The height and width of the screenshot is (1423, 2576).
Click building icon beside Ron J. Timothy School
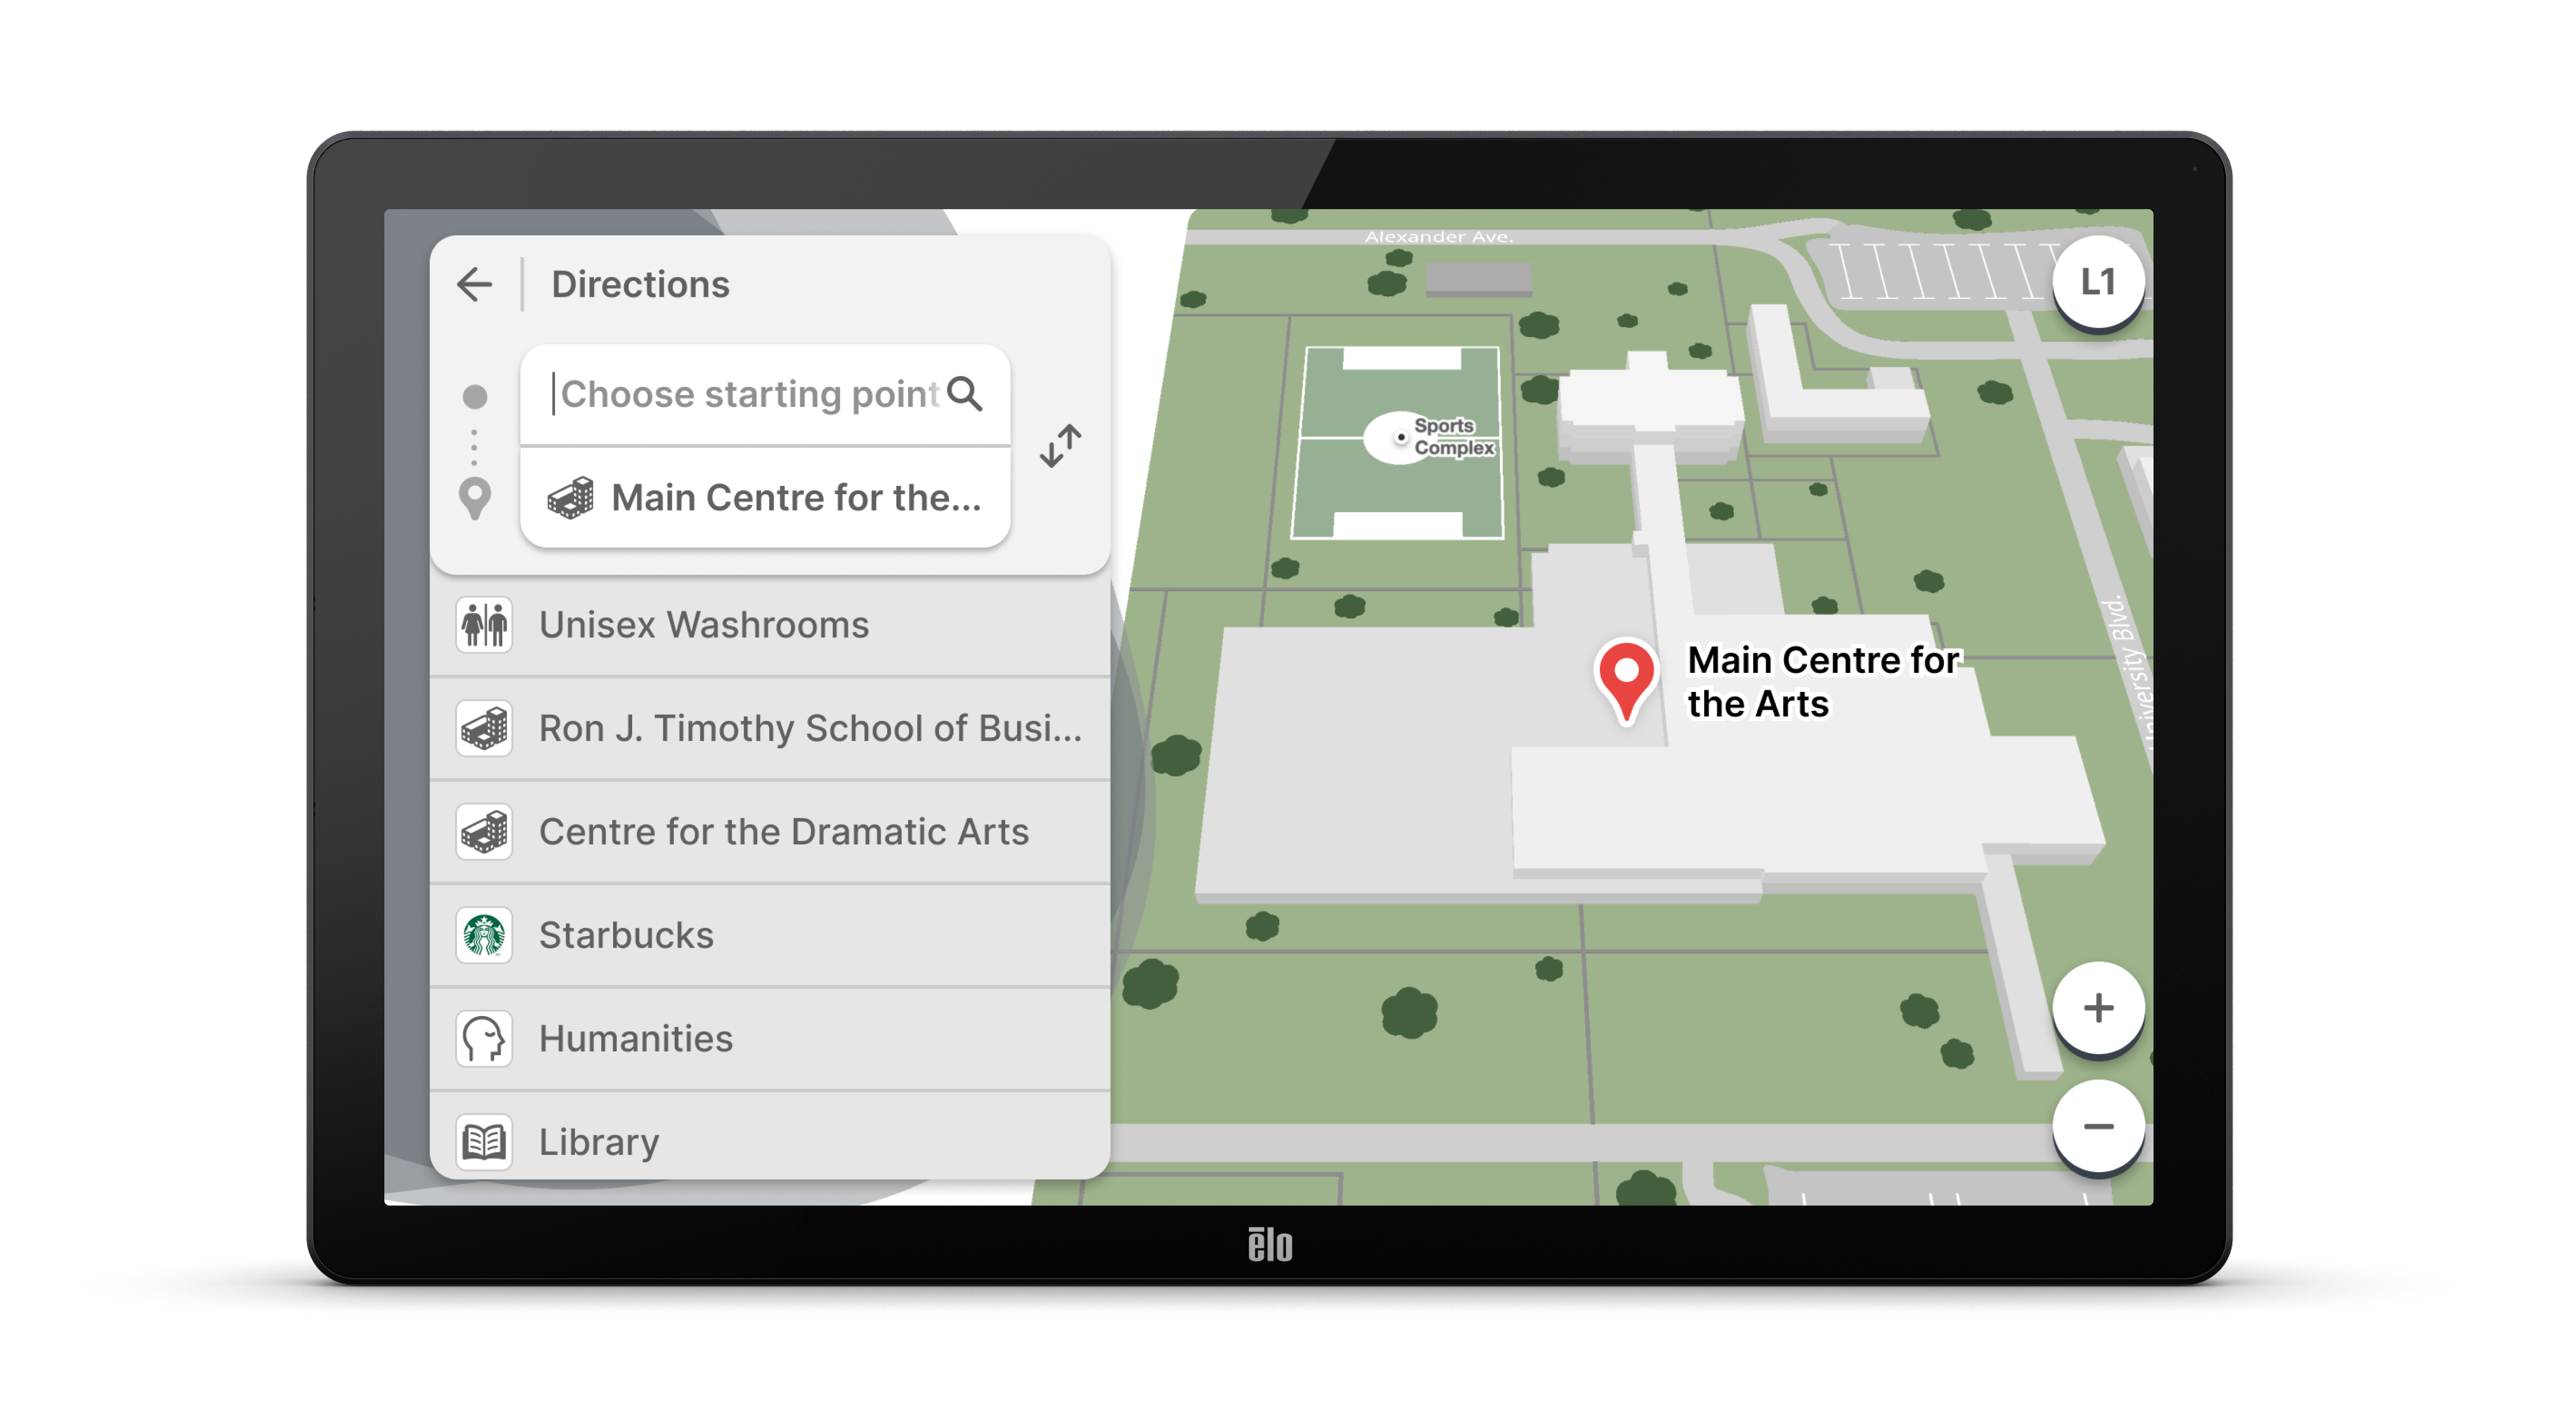[x=484, y=729]
